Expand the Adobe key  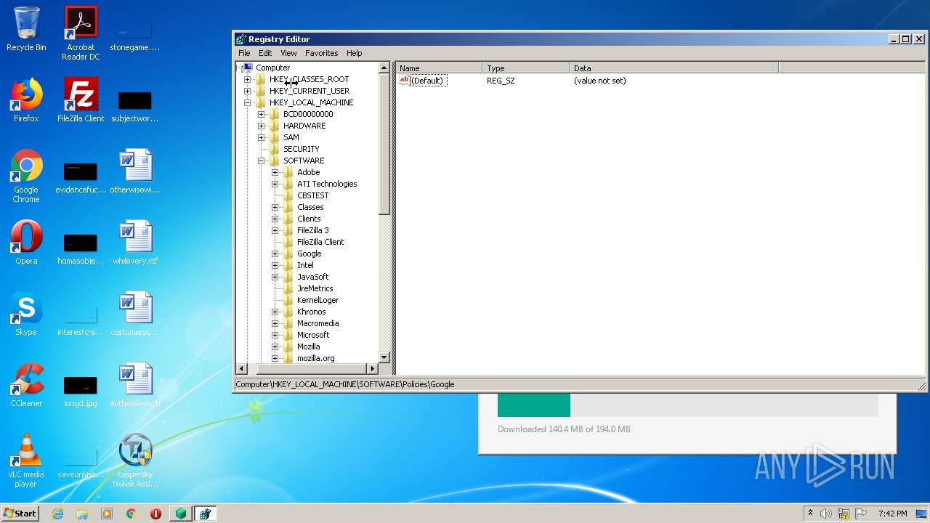pos(275,172)
